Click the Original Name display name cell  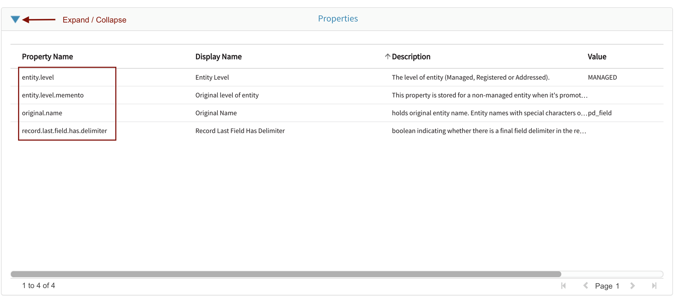[x=216, y=113]
